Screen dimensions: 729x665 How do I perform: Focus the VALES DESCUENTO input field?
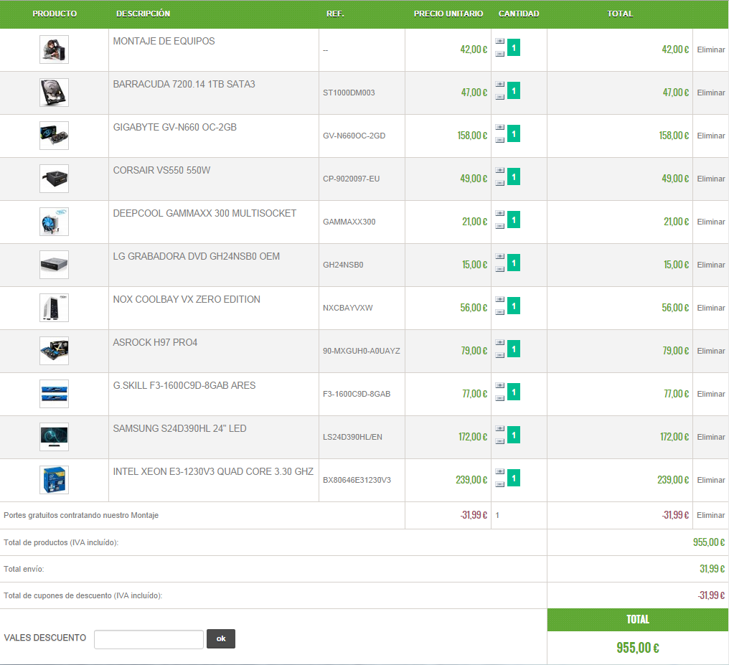149,639
